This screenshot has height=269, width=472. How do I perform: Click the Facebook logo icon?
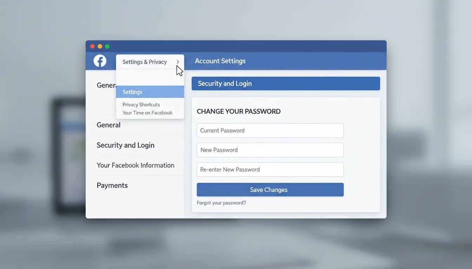(x=100, y=61)
